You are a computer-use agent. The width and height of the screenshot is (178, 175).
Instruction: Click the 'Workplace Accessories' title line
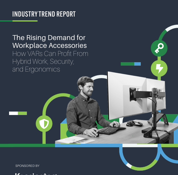click(x=50, y=46)
